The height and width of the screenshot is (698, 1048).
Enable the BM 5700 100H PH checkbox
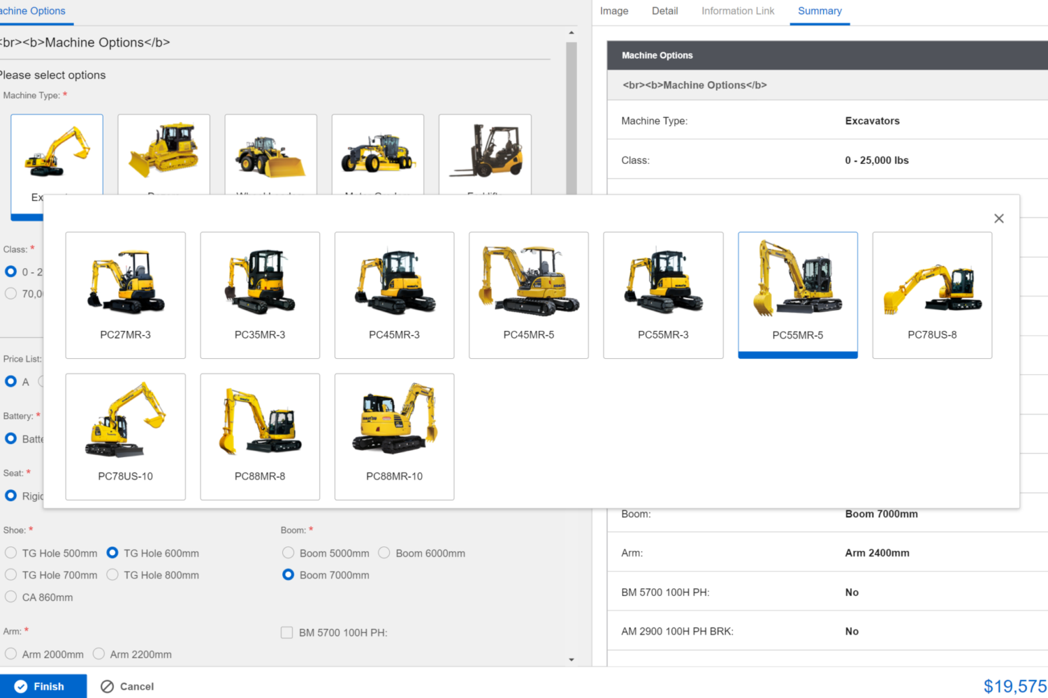(x=286, y=632)
